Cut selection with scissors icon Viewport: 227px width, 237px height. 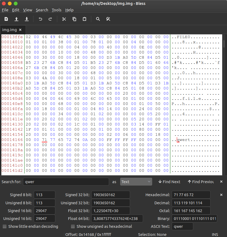pos(64,19)
